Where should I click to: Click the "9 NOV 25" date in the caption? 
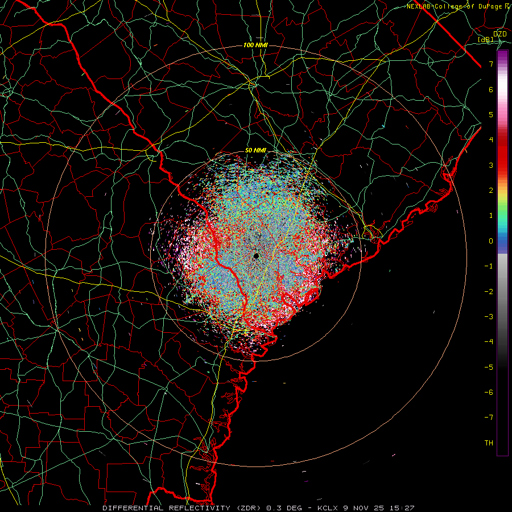[364, 508]
